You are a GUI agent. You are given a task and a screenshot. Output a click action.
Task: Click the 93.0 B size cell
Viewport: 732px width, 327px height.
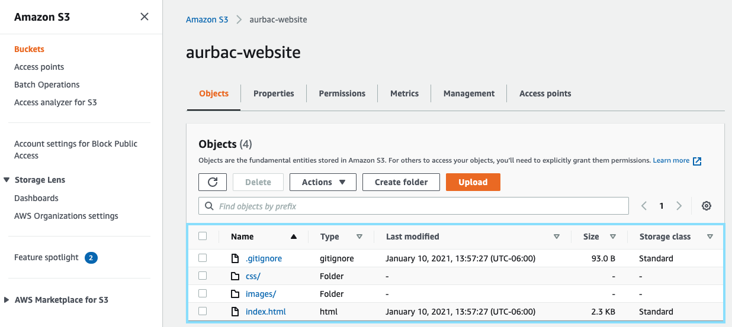602,258
